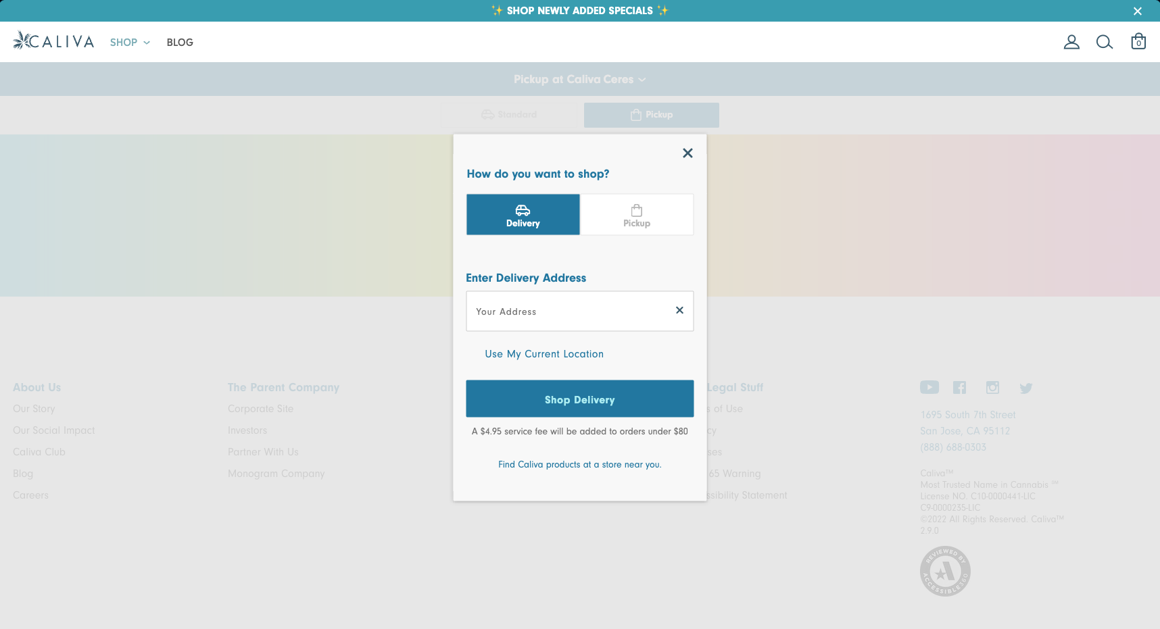The width and height of the screenshot is (1160, 629).
Task: Click the 1695 South 7th Street address
Action: click(967, 415)
